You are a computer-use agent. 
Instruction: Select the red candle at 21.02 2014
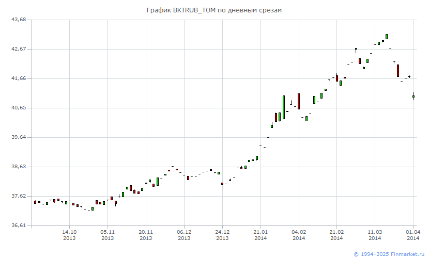pyautogui.click(x=337, y=78)
